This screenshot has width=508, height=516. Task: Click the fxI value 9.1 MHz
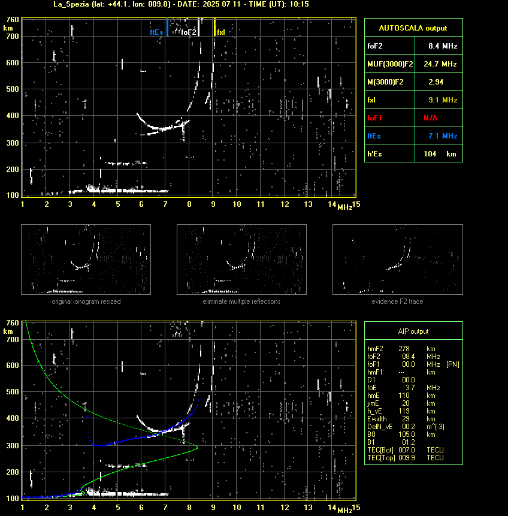coord(443,99)
